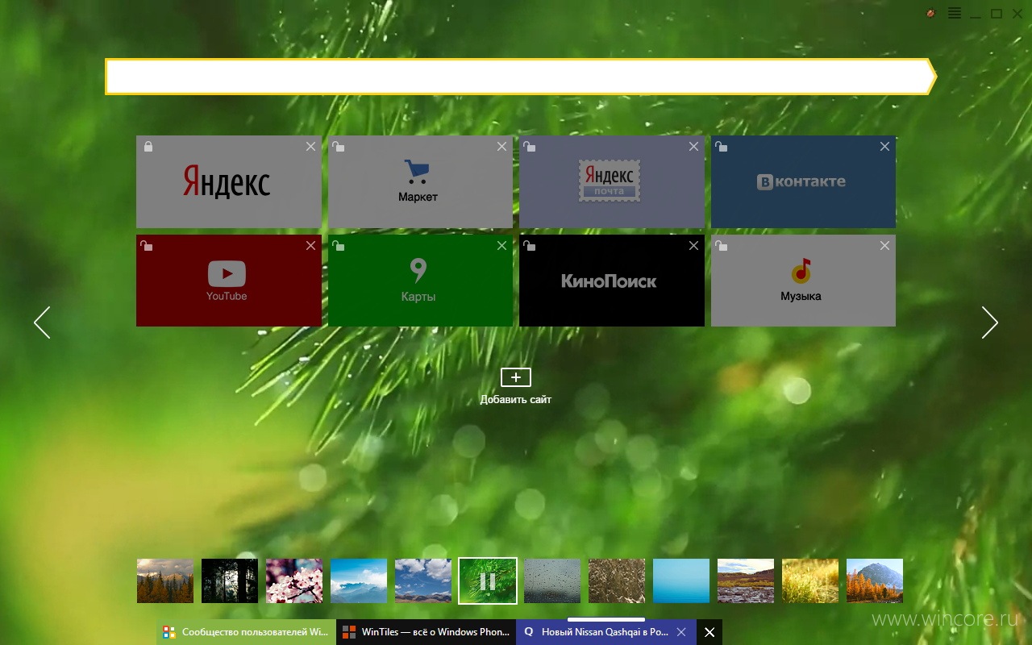
Task: Open the Маркет tile
Action: click(420, 182)
